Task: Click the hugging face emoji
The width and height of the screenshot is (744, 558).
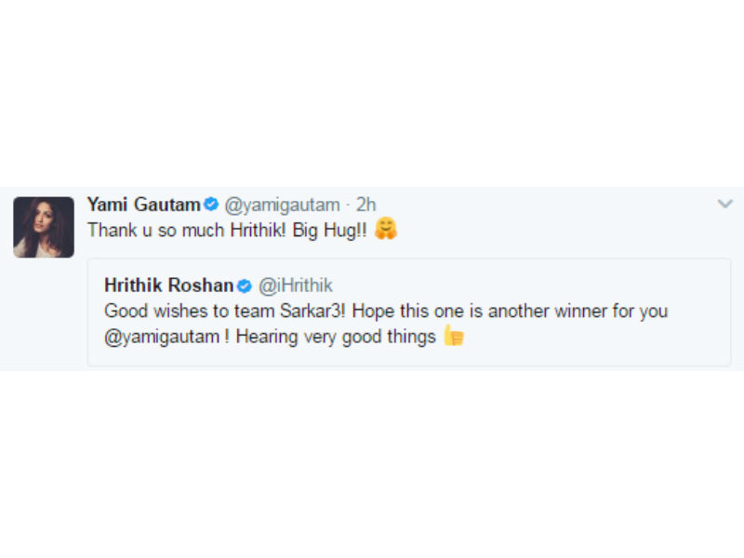Action: click(x=386, y=230)
